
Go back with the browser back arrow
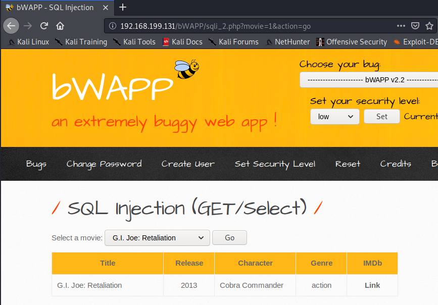tap(11, 26)
